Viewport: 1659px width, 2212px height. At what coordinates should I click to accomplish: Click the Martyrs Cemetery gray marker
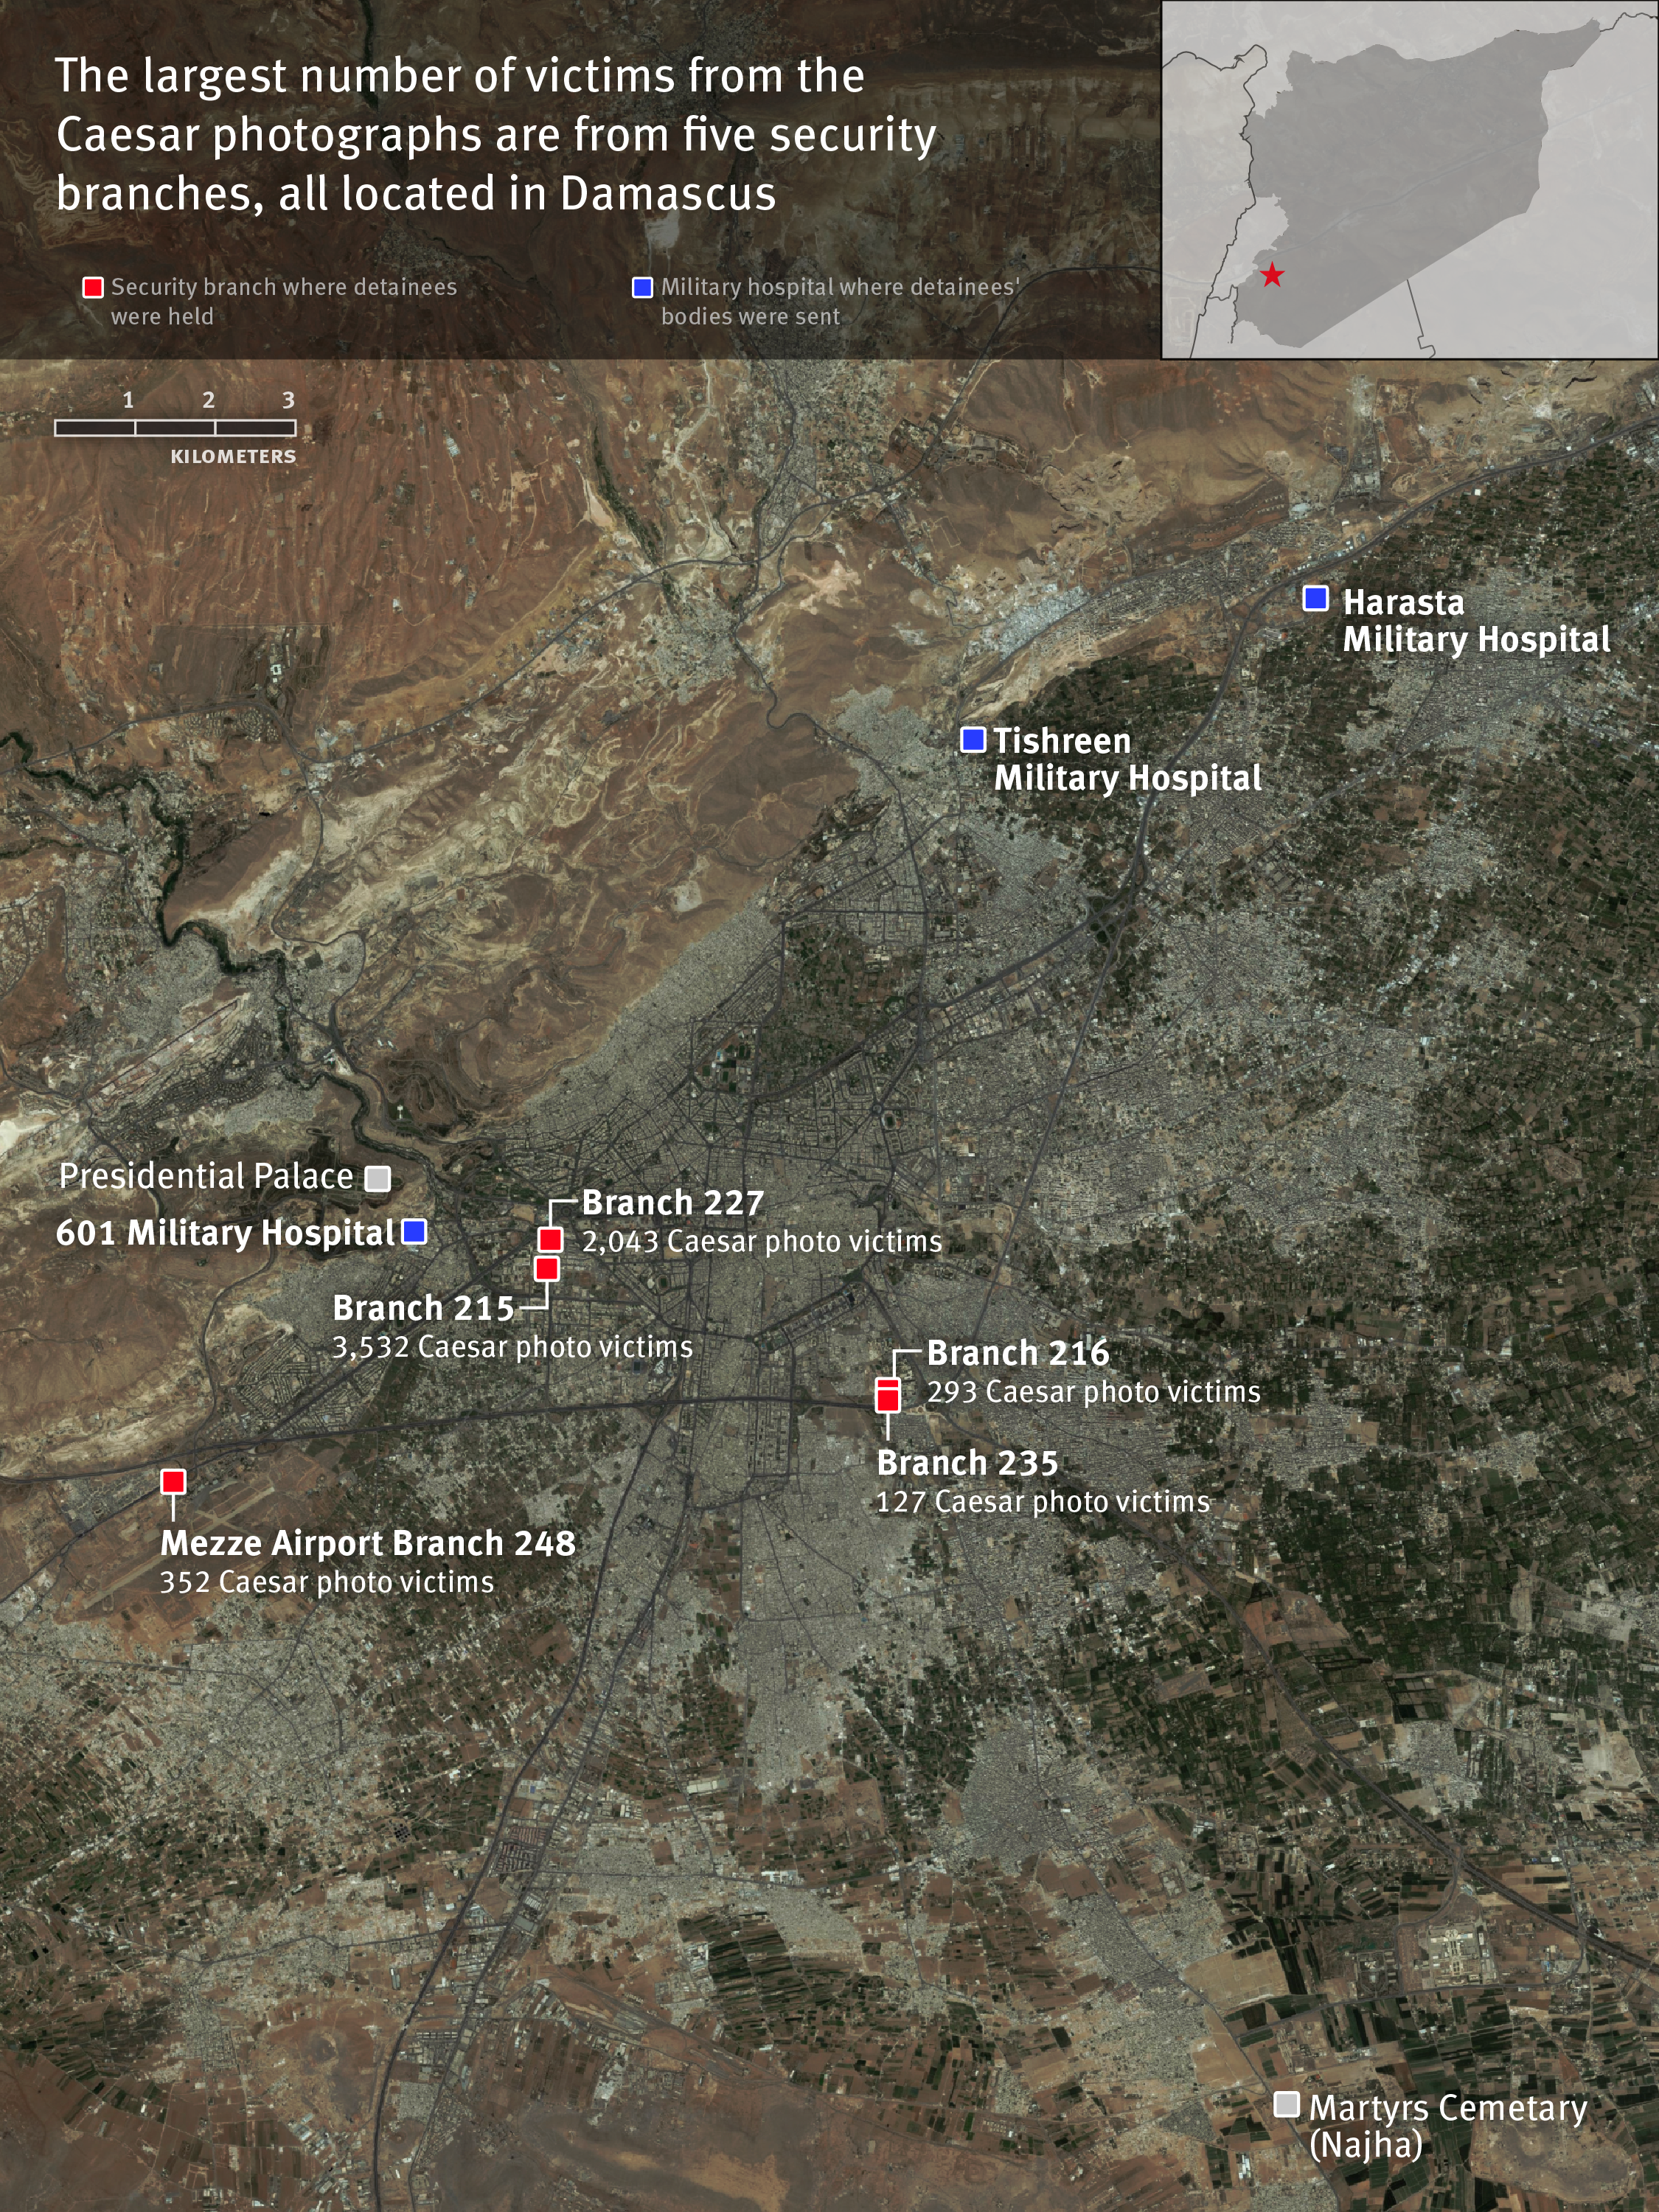(x=1286, y=2104)
